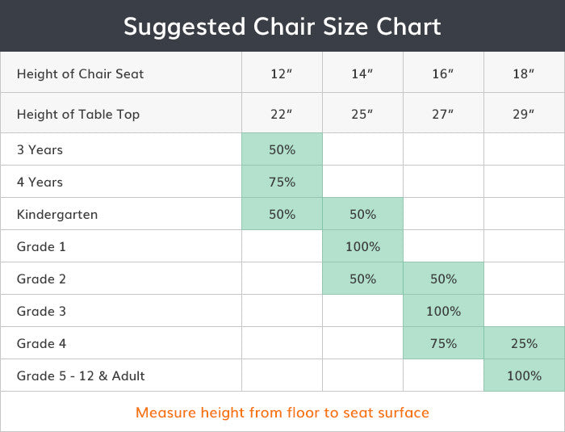Click the 25″ table top height cell

pos(362,114)
